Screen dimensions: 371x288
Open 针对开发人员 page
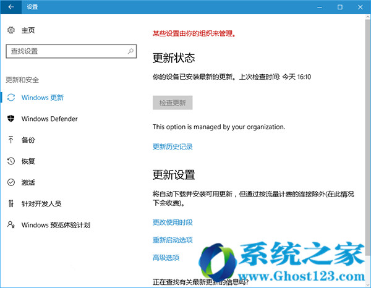41,203
